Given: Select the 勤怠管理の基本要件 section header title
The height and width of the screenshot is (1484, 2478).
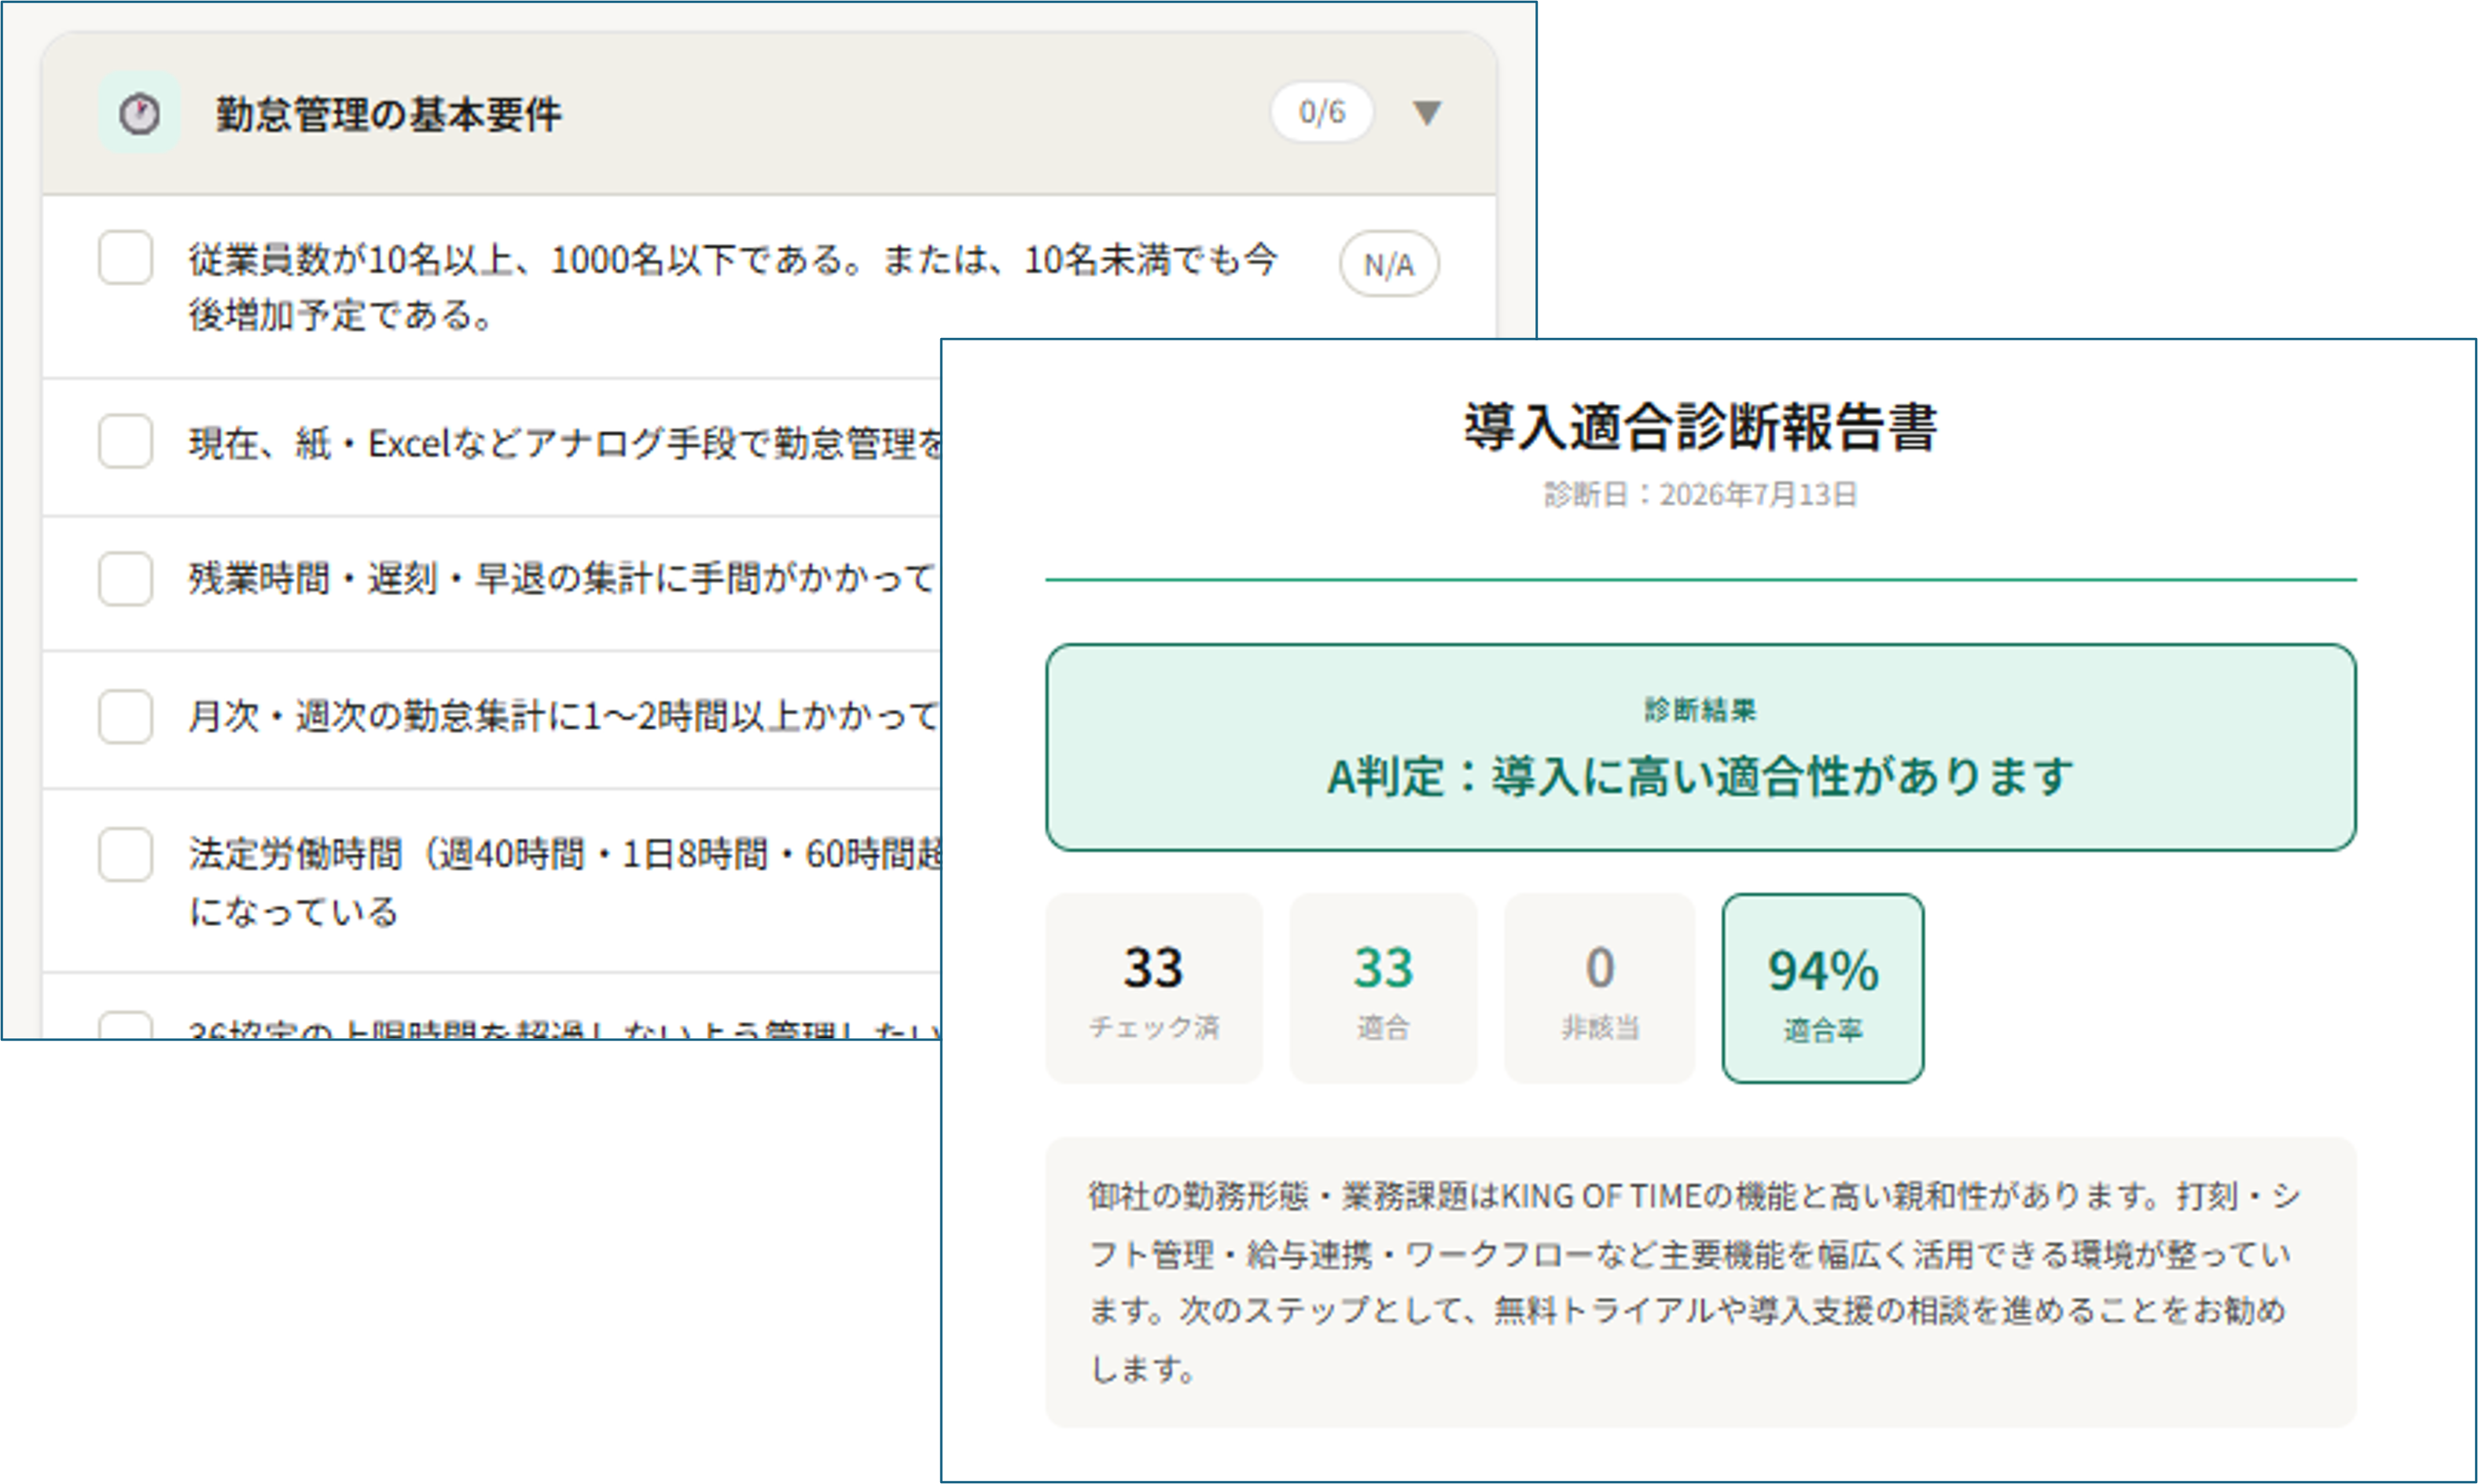Looking at the screenshot, I should [x=389, y=114].
